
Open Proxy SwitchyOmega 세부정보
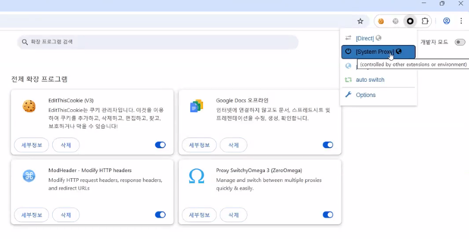(x=199, y=215)
